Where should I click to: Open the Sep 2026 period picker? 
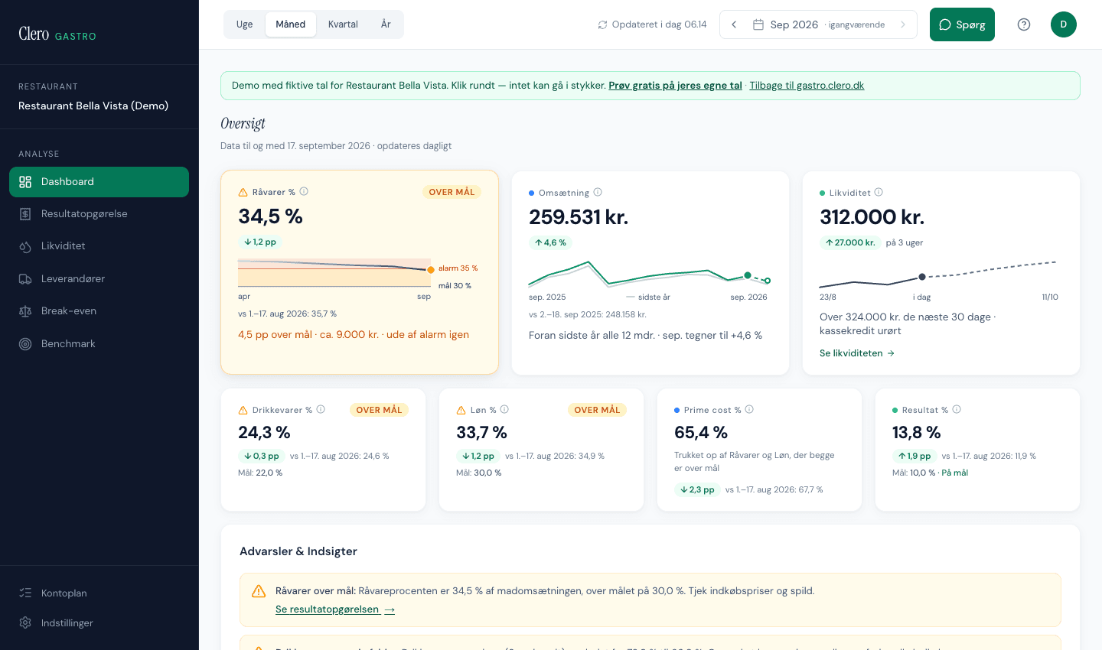819,24
